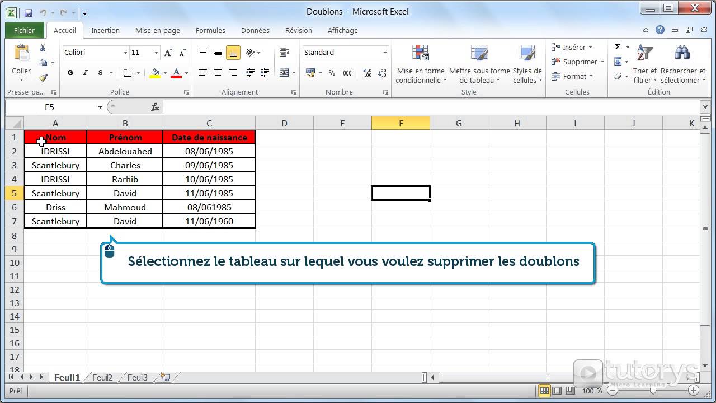Toggle bottom vertical alignment
The width and height of the screenshot is (716, 403).
(233, 53)
